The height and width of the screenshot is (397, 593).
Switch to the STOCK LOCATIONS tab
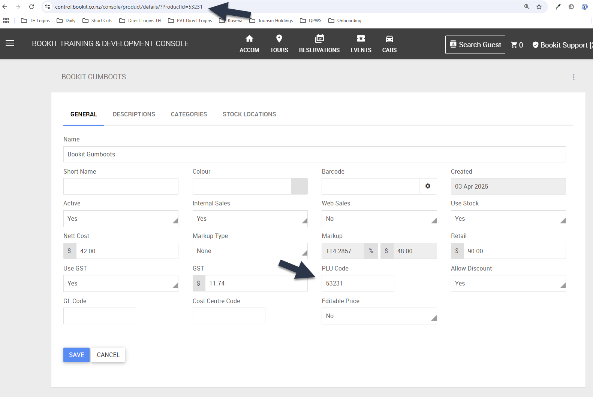point(249,114)
